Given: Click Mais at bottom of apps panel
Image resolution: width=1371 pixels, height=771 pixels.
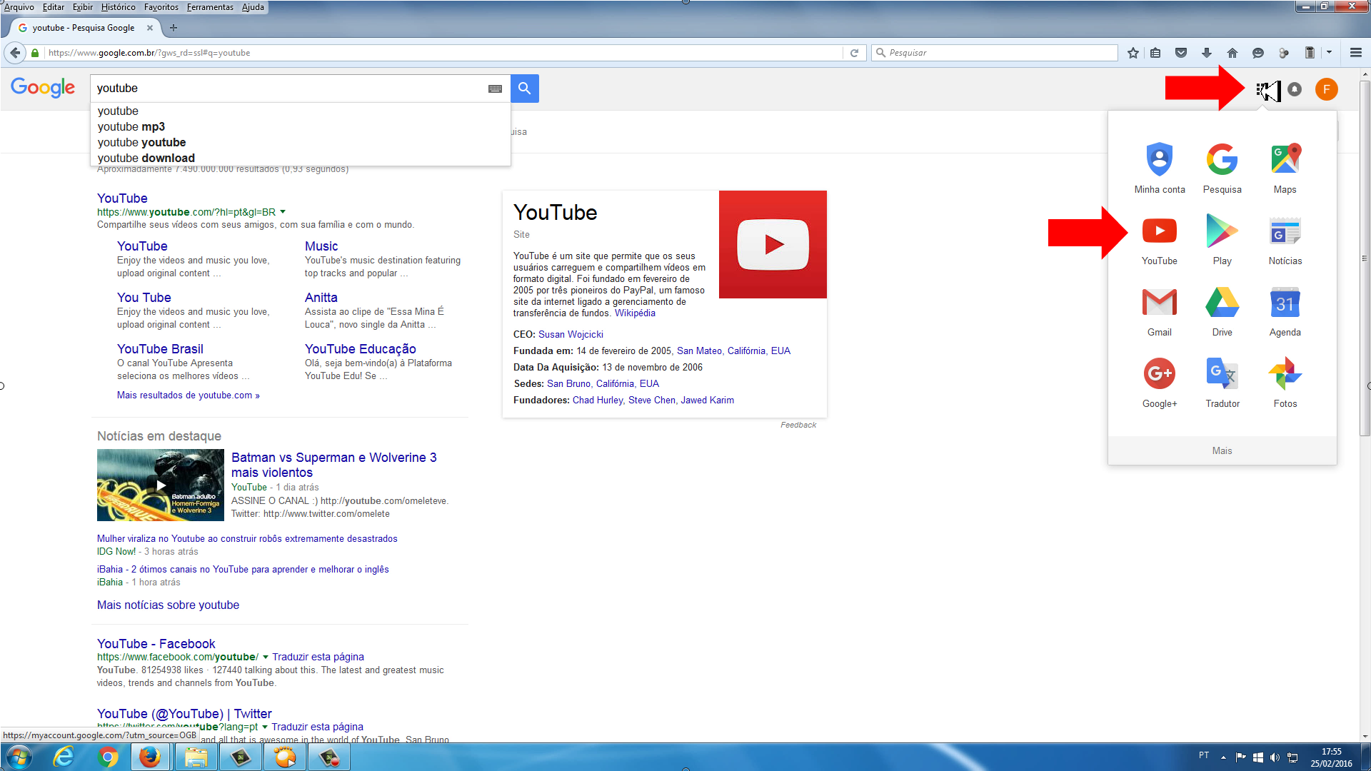Looking at the screenshot, I should point(1222,451).
